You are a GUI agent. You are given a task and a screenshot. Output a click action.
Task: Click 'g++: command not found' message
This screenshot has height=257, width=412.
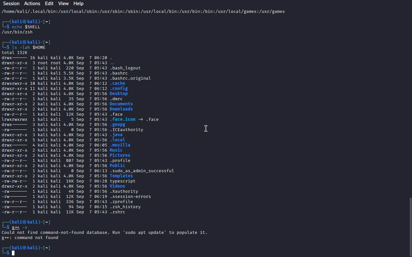pos(30,238)
